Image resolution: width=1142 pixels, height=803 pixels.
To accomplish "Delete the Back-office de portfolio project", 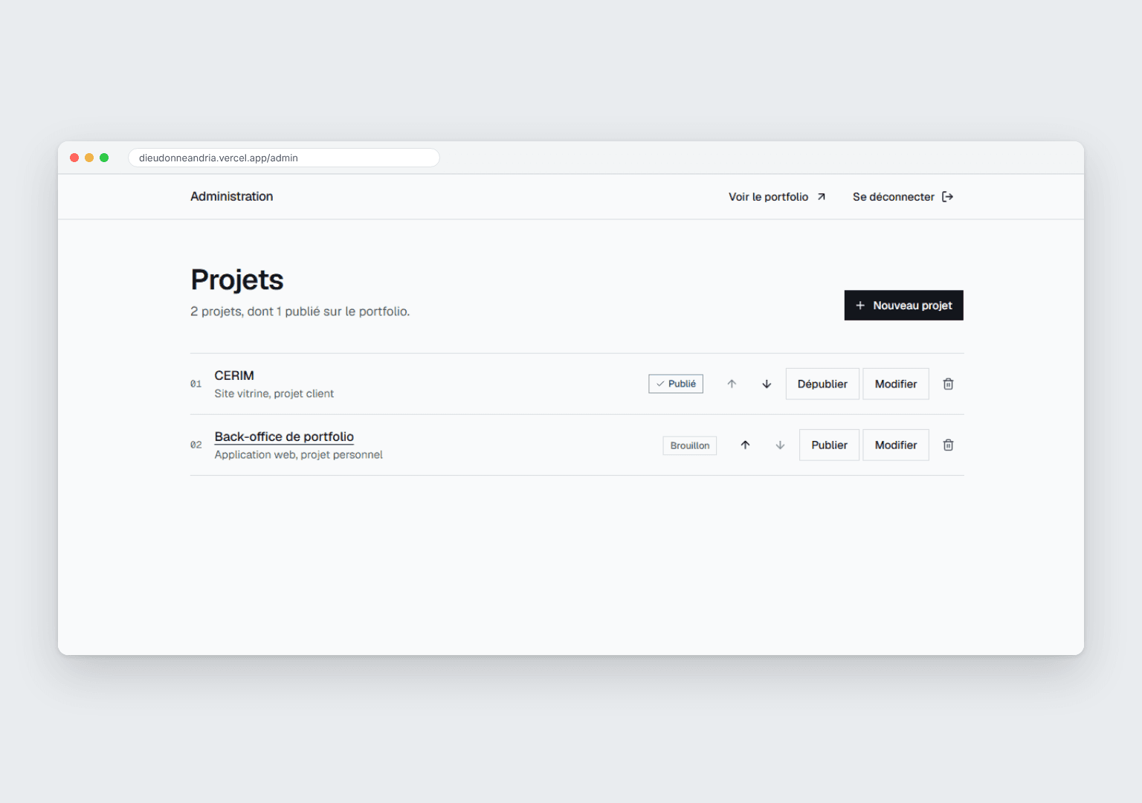I will pos(948,445).
